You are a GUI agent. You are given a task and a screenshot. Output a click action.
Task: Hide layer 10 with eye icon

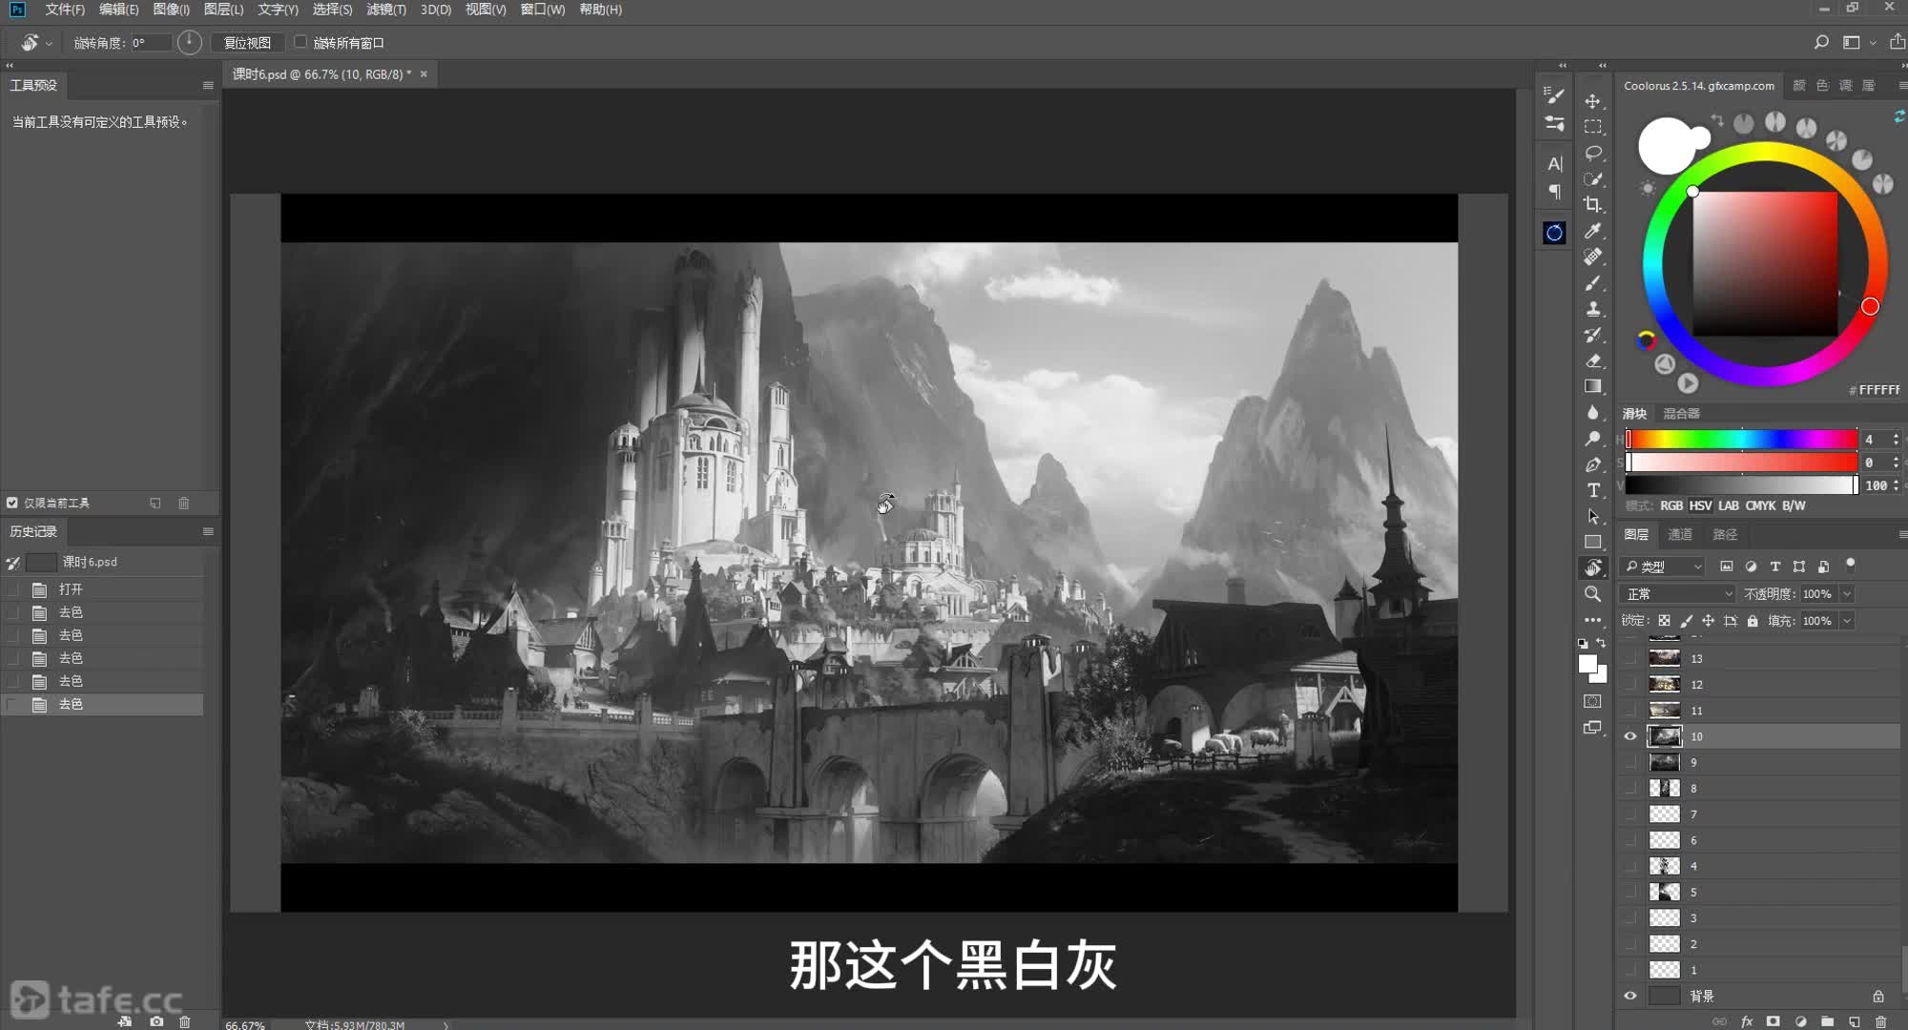click(1629, 736)
